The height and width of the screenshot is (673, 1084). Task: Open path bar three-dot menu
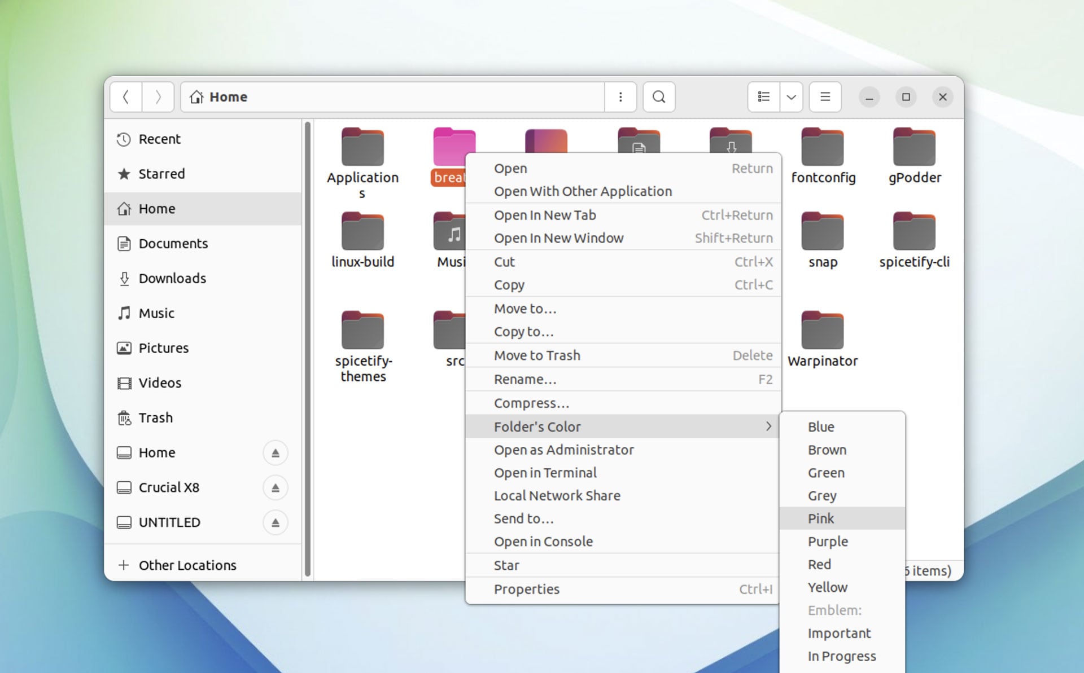coord(620,97)
